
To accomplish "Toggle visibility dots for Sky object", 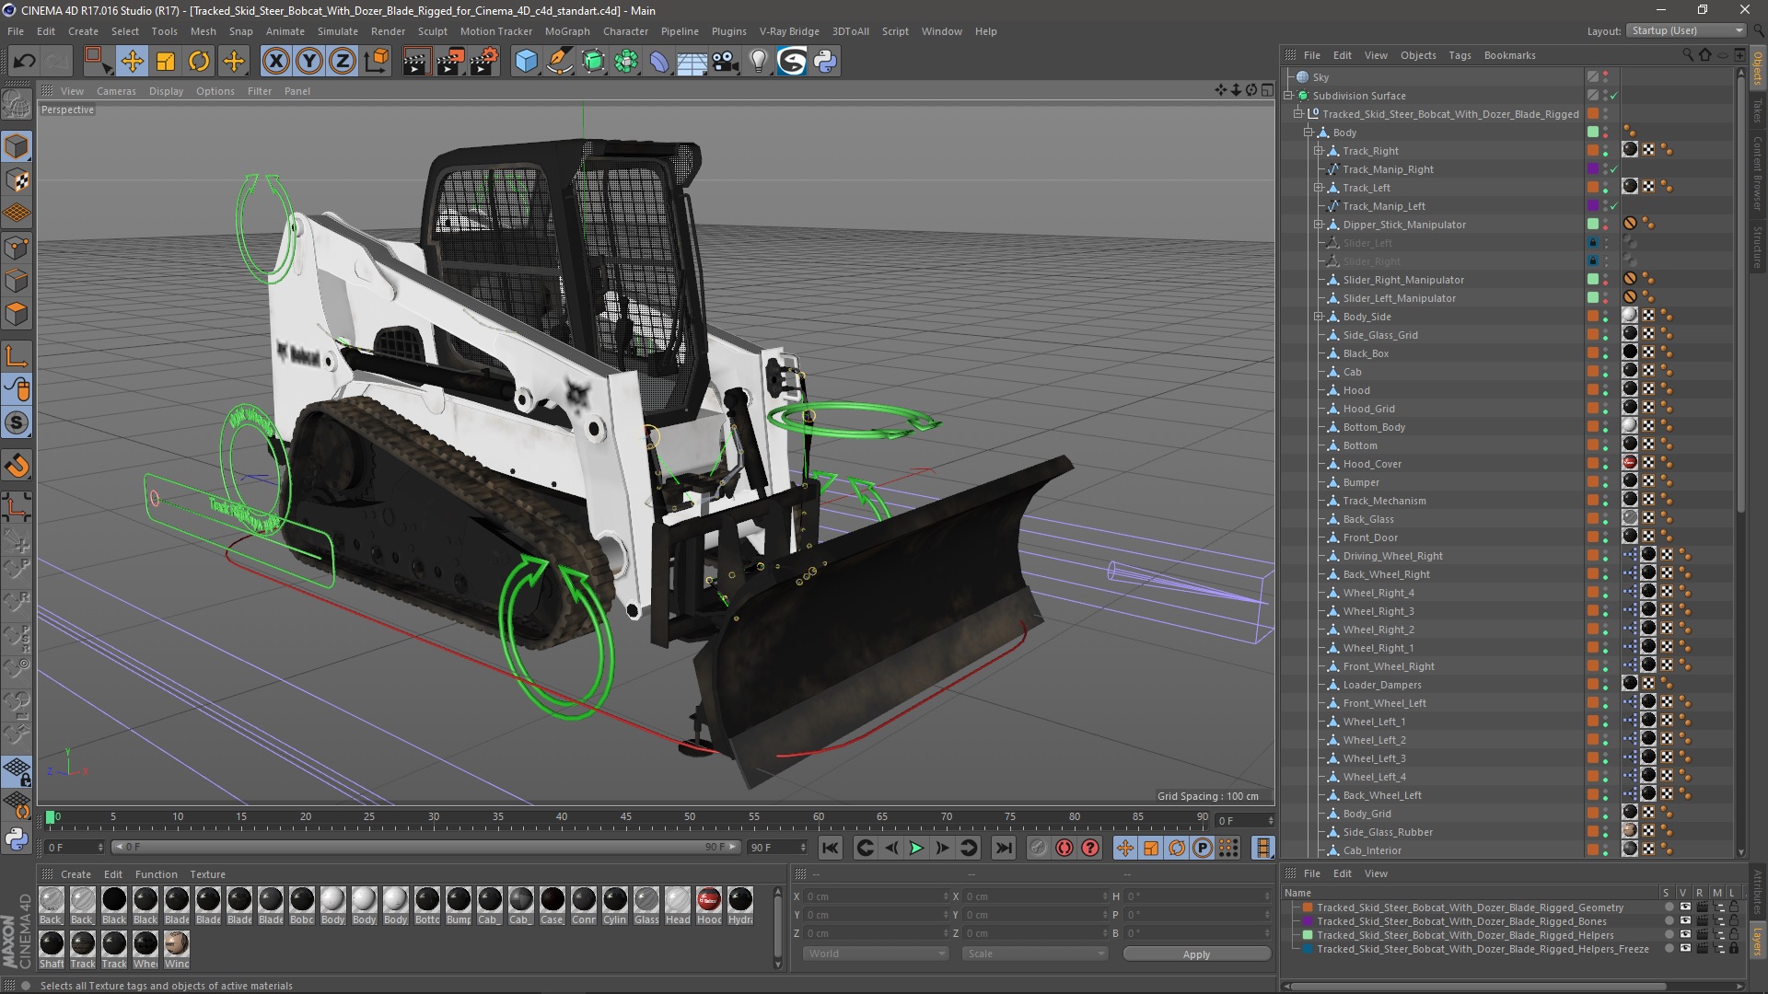I will pyautogui.click(x=1605, y=77).
